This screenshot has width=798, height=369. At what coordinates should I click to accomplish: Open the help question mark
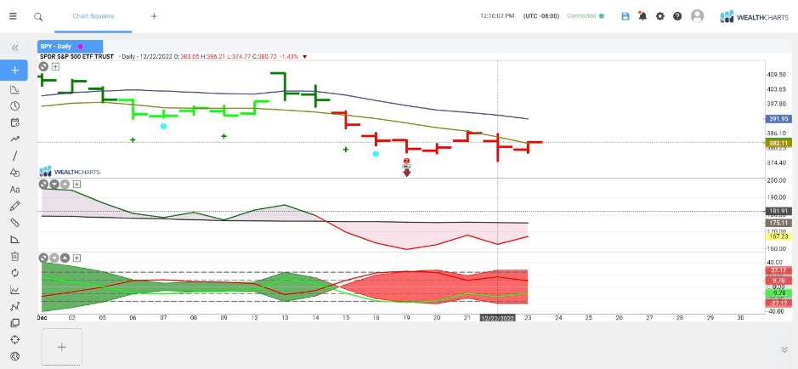click(677, 16)
